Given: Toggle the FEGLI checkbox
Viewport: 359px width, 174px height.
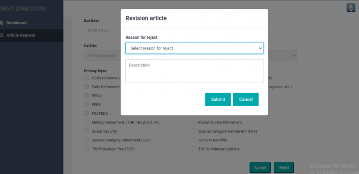Looking at the screenshot, I should (x=87, y=95).
